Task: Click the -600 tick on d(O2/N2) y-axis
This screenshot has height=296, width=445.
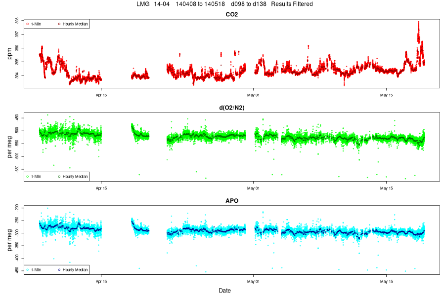Action: [x=17, y=156]
